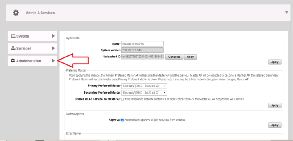
Task: Apply the Preferred Master settings
Action: pyautogui.click(x=275, y=106)
